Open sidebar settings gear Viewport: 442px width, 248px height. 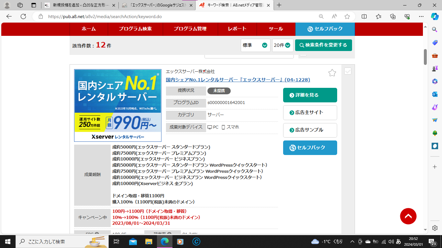click(435, 228)
